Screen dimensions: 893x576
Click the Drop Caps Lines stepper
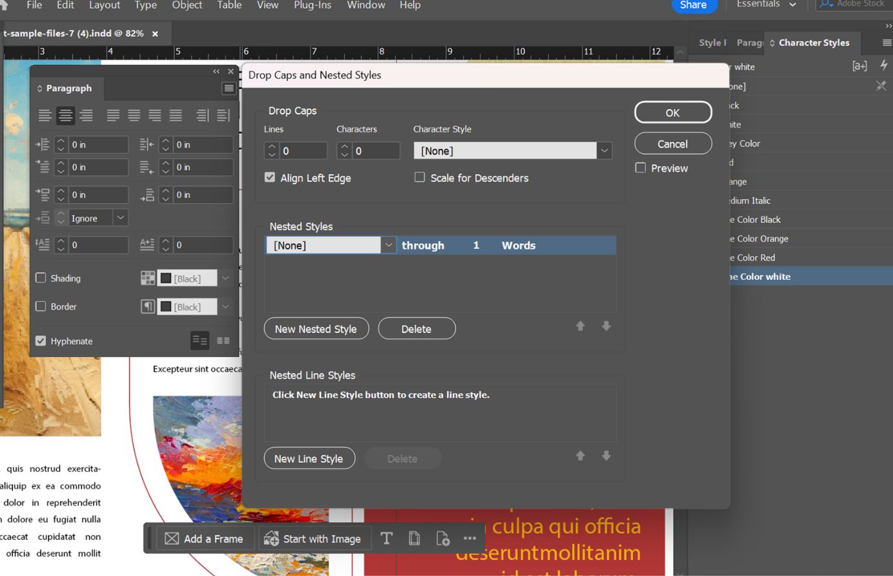point(272,151)
